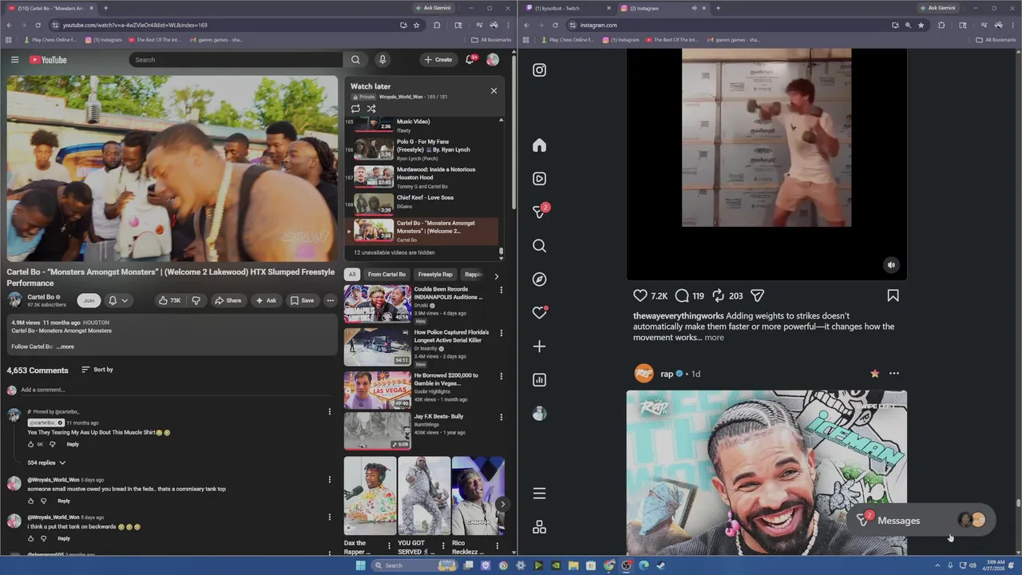Toggle sound on Instagram boxing video

click(892, 265)
